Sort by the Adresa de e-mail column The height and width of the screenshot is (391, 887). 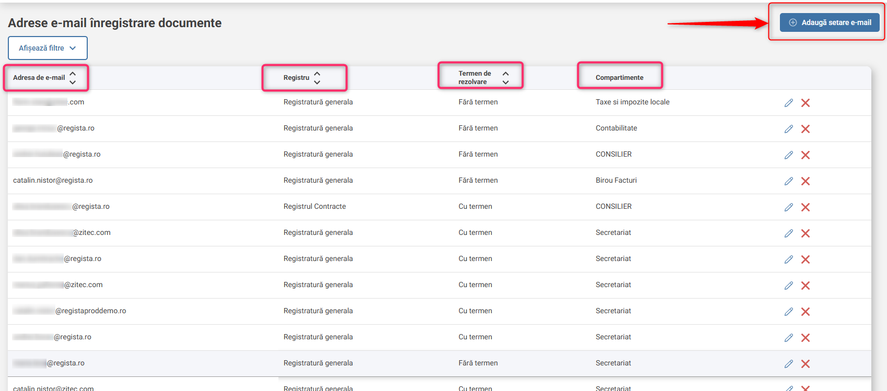(45, 78)
